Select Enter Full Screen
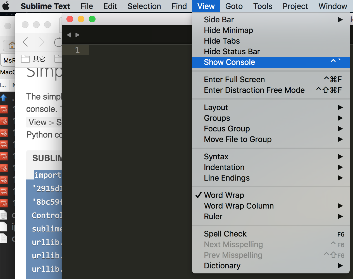The image size is (353, 279). tap(271, 79)
